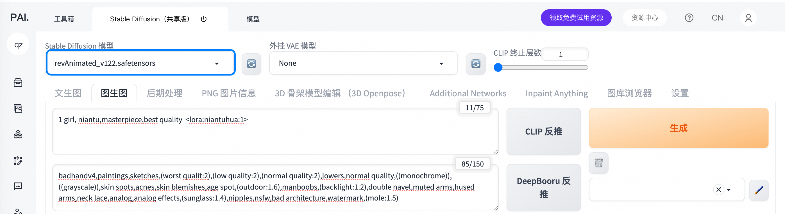785x214 pixels.
Task: Expand the revAnimated_v122.safetensors model dropdown
Action: [217, 63]
